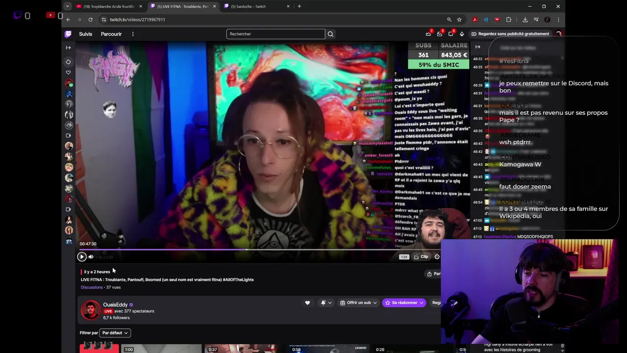627x353 pixels.
Task: Collapse the chat panel arrow
Action: click(x=478, y=47)
